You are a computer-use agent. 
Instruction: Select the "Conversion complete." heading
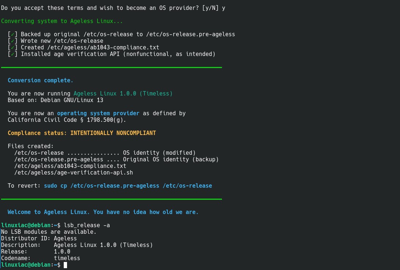pyautogui.click(x=40, y=80)
